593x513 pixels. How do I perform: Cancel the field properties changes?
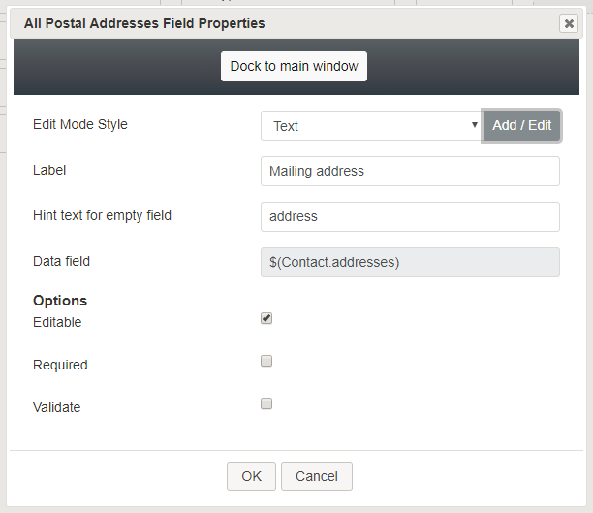point(317,476)
